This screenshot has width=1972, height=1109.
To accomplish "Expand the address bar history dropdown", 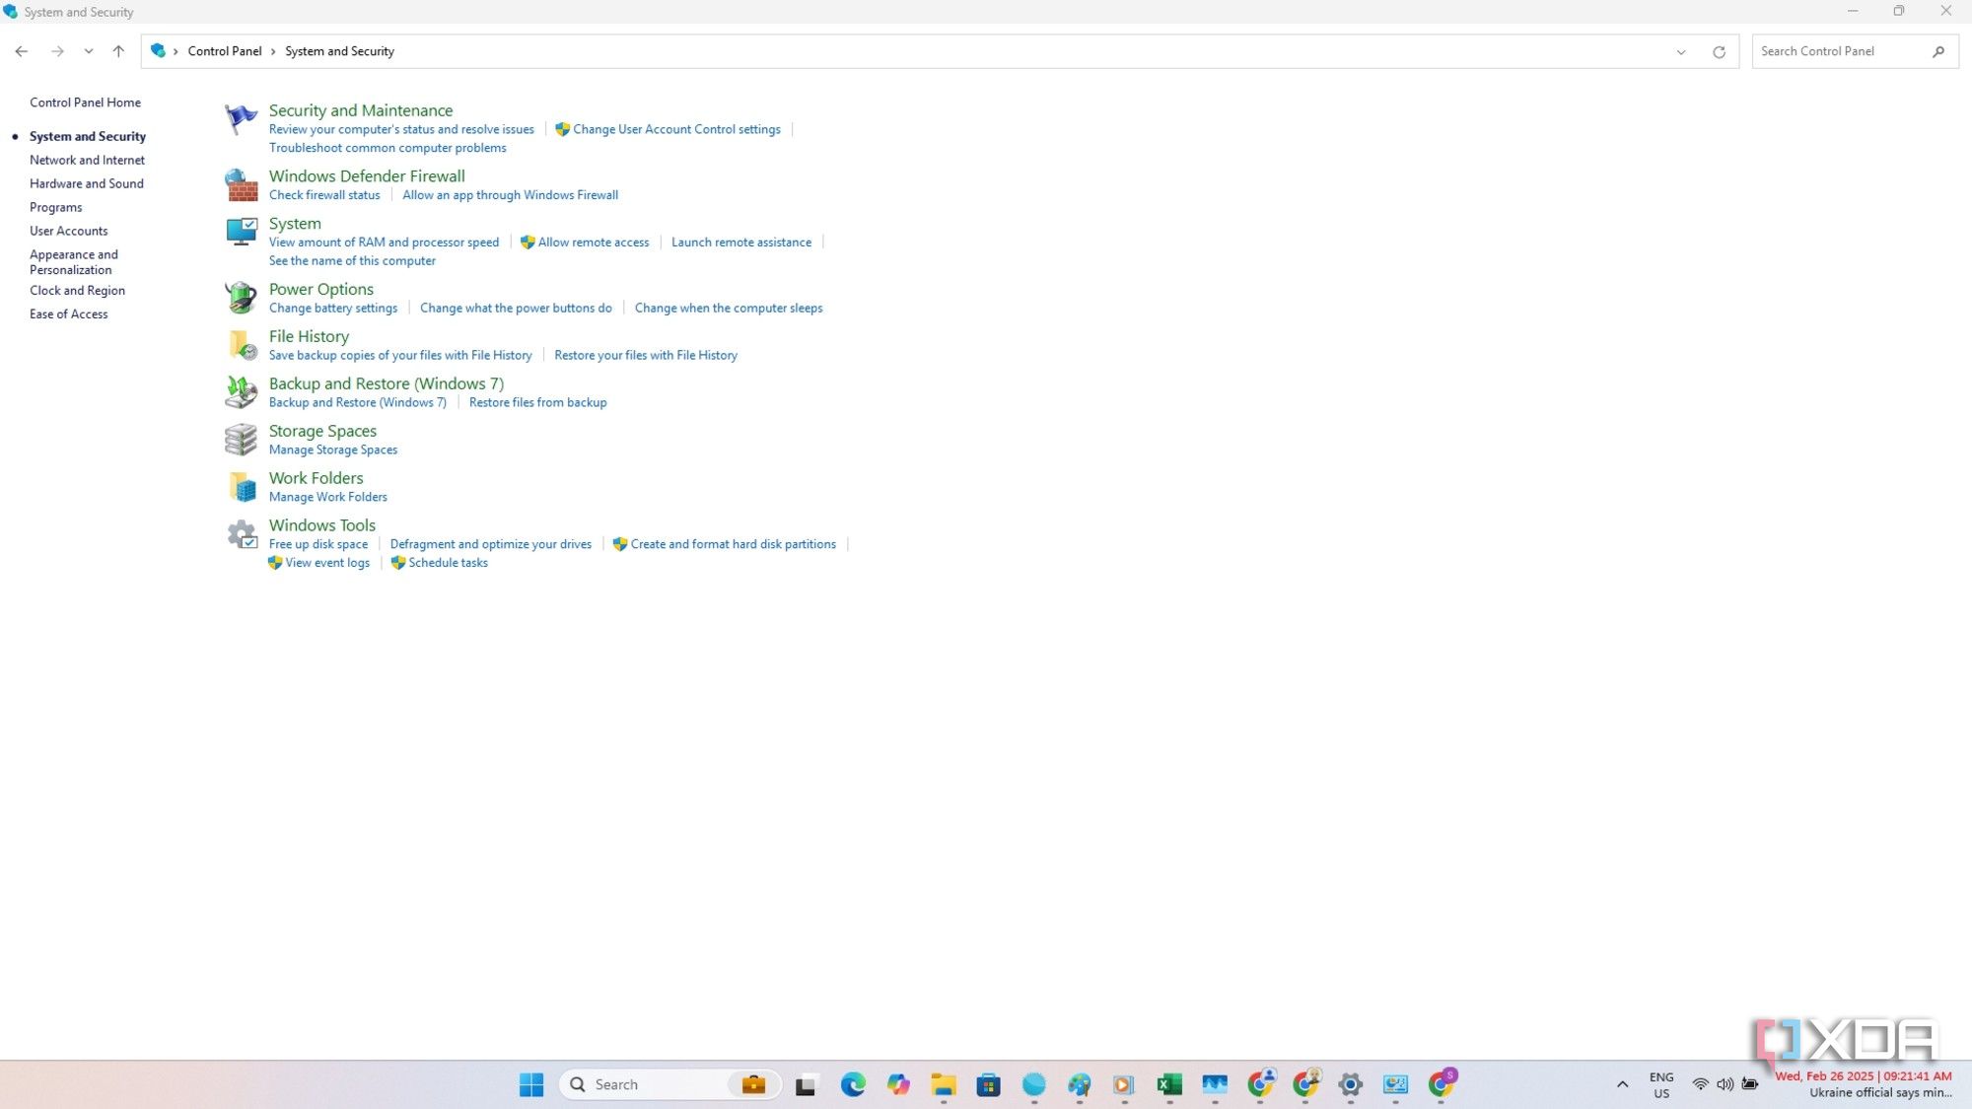I will 1681,51.
